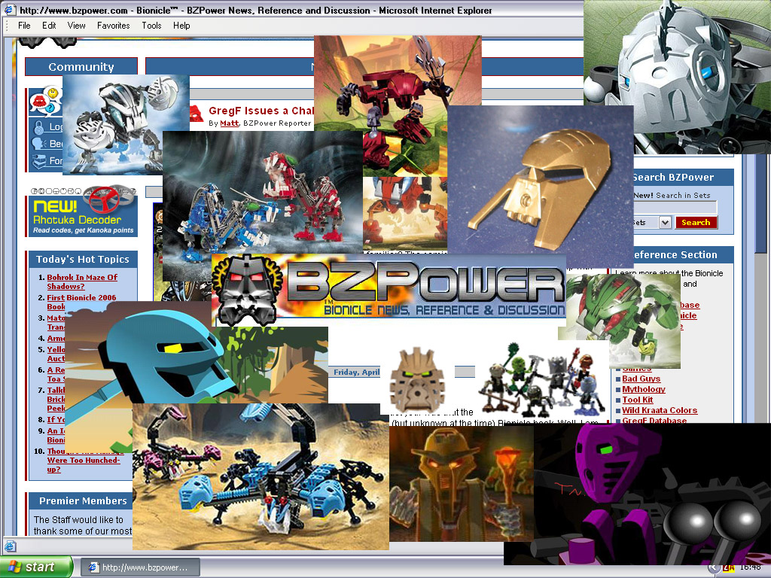Open the Wild Kraata Colors link
771x578 pixels.
tap(660, 410)
